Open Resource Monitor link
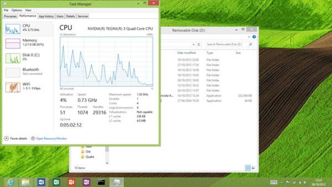The image size is (332, 187). click(51, 139)
